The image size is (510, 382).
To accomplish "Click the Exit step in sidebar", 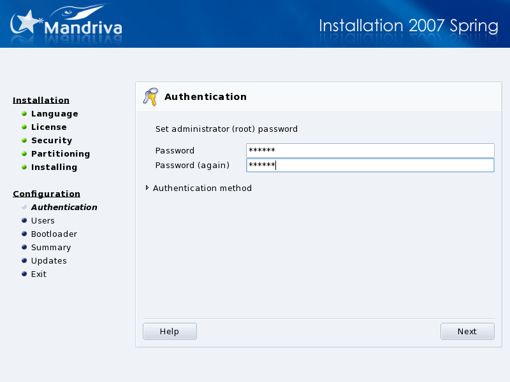I will [x=38, y=274].
